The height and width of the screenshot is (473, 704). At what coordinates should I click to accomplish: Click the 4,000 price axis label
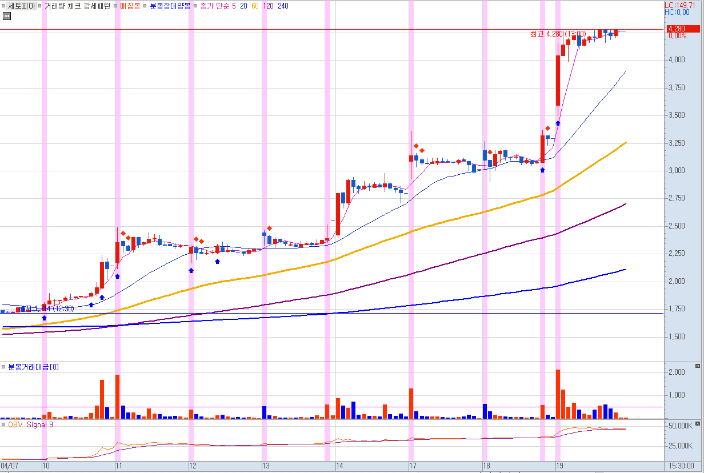click(677, 60)
